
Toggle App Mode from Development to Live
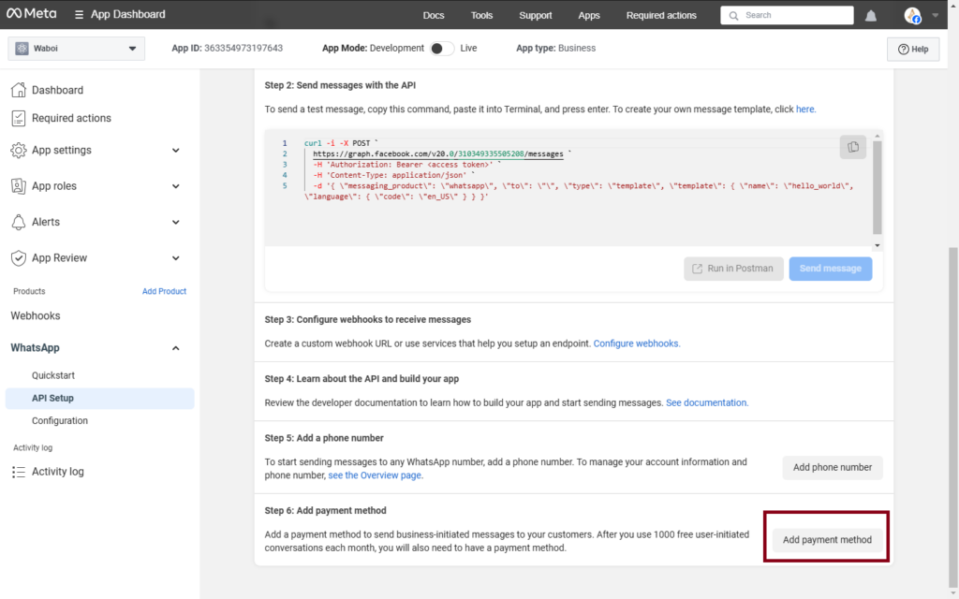442,49
